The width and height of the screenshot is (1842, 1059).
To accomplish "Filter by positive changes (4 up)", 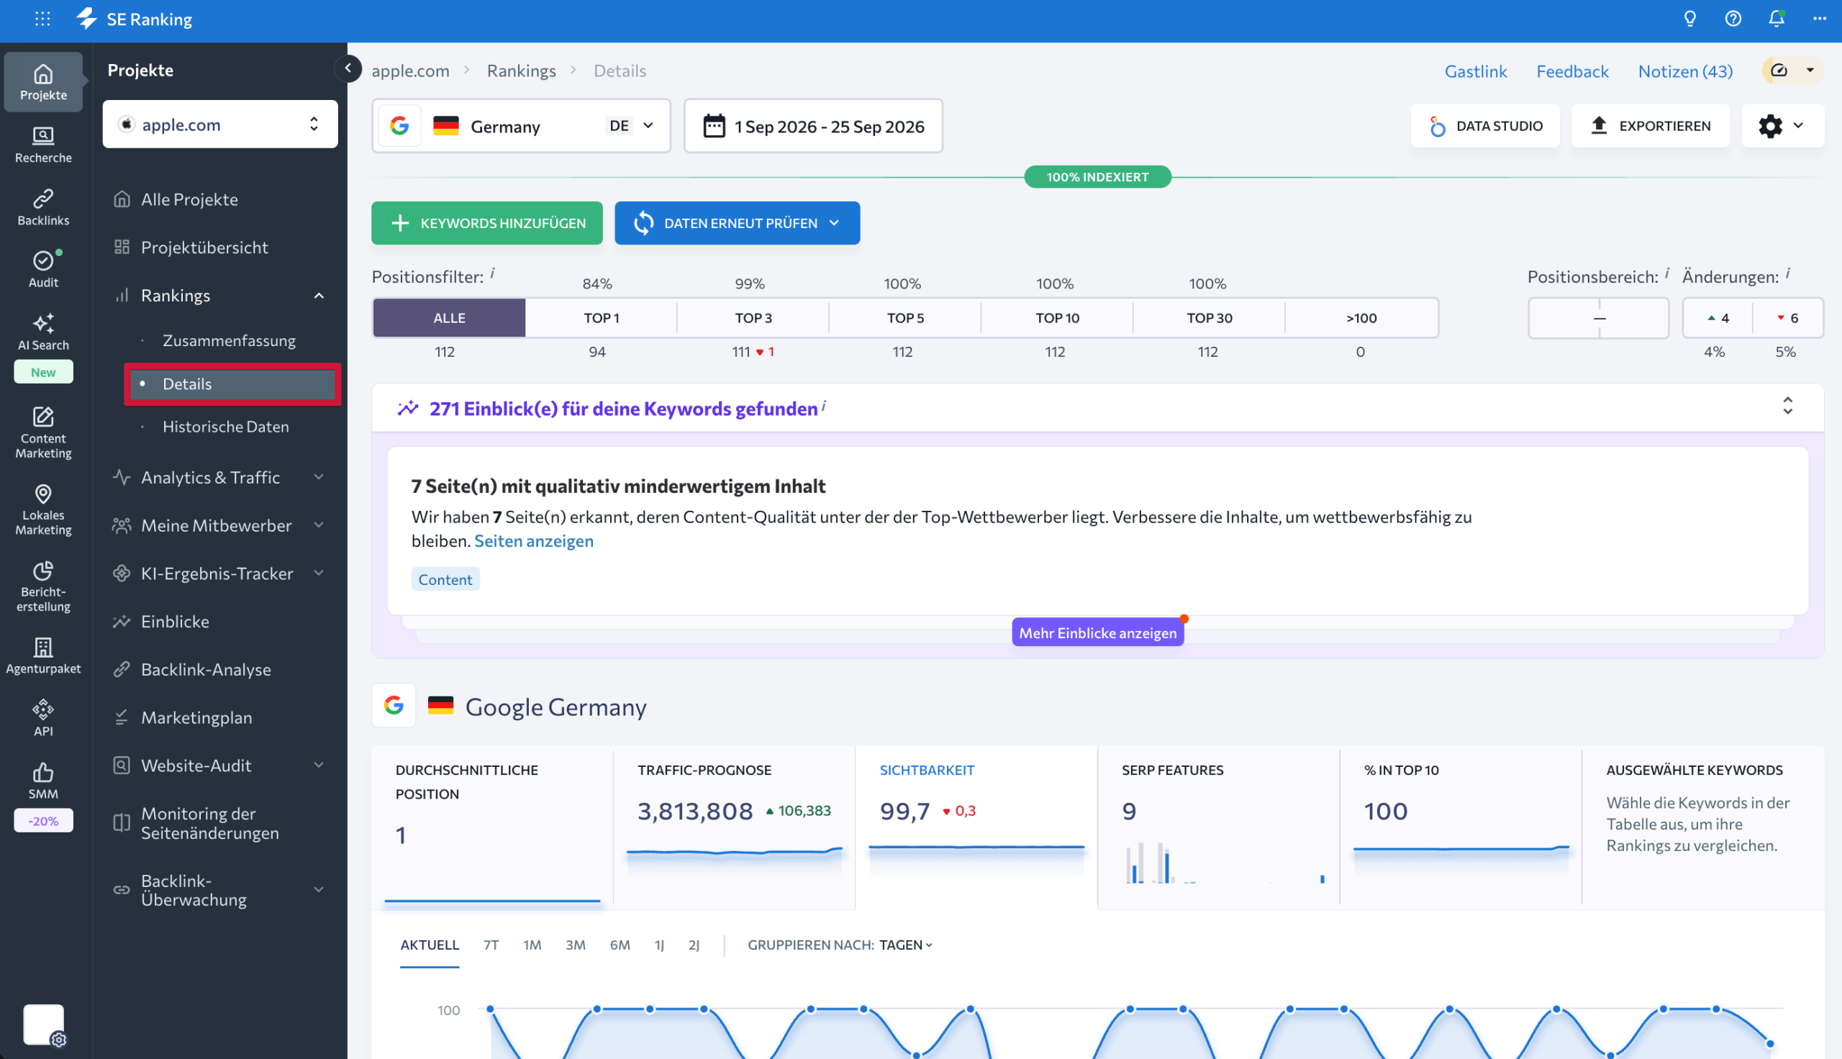I will point(1718,318).
